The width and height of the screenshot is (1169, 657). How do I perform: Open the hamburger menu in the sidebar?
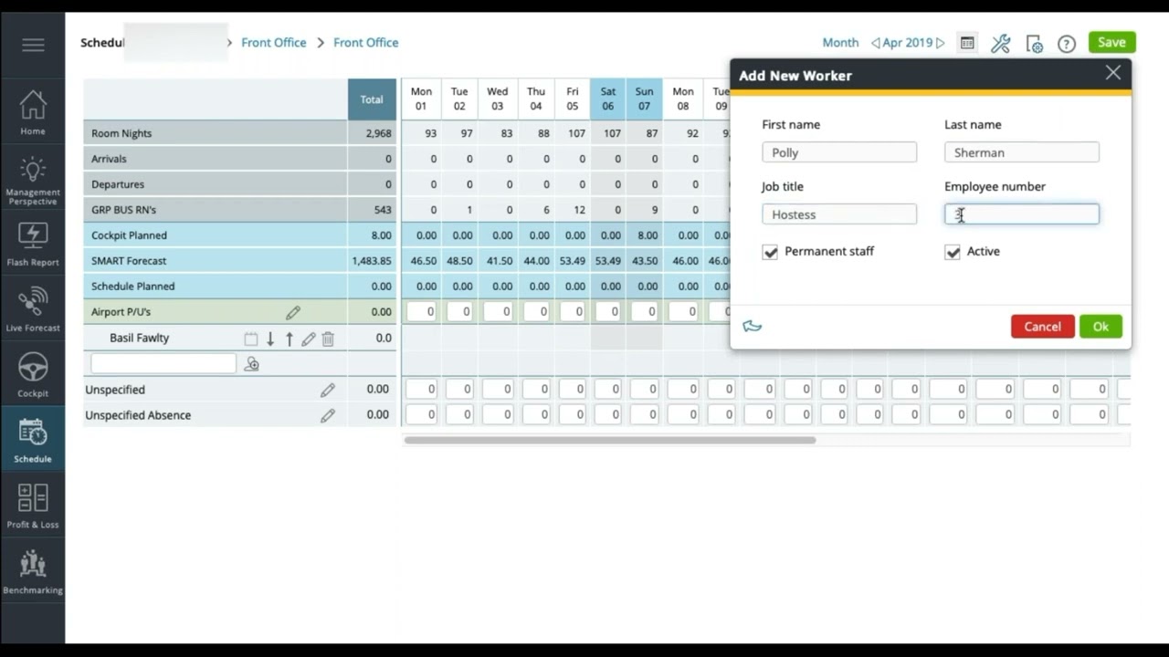[33, 45]
